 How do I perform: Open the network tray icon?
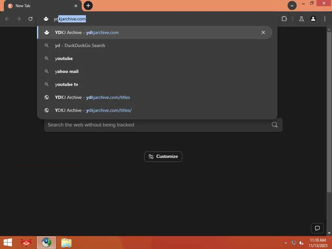coord(293,243)
